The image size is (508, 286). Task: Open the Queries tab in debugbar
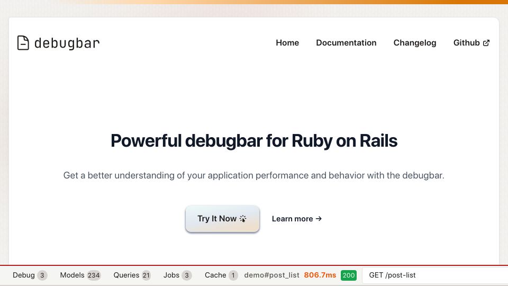point(132,275)
